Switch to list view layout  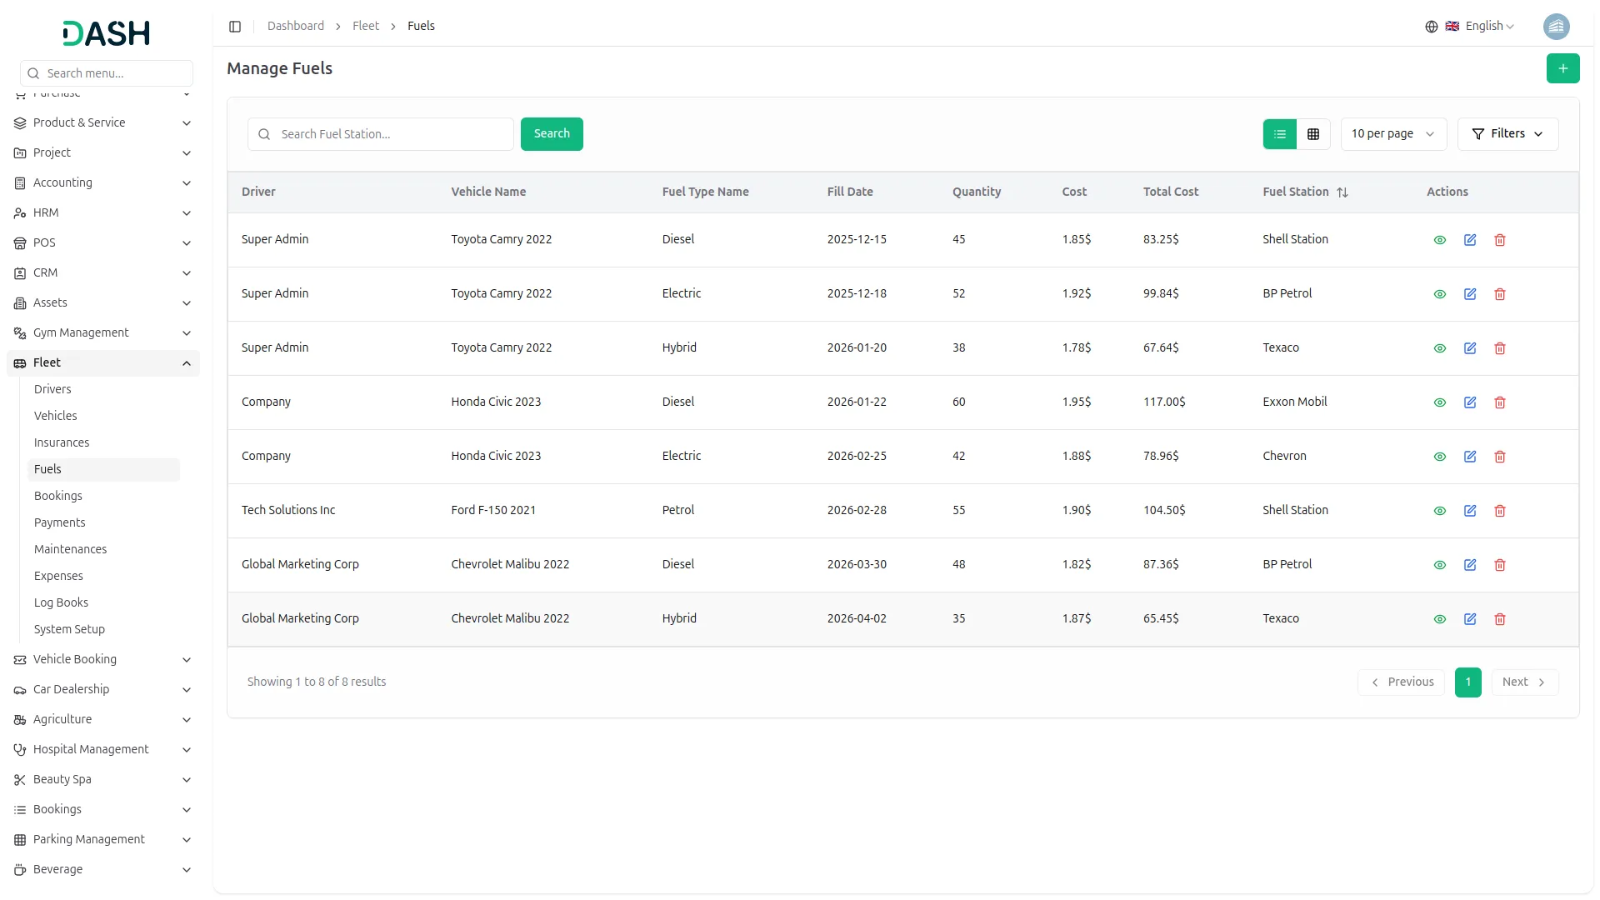click(x=1280, y=134)
